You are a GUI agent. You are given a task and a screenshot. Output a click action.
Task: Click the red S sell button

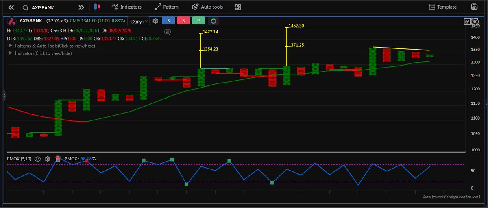point(183,21)
